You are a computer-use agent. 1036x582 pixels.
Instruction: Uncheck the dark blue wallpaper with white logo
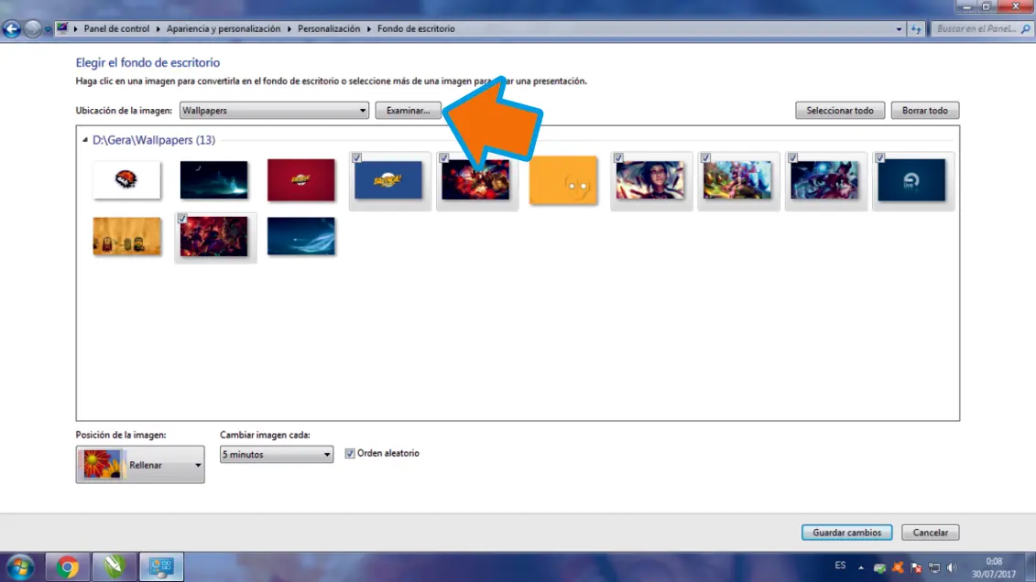tap(880, 157)
